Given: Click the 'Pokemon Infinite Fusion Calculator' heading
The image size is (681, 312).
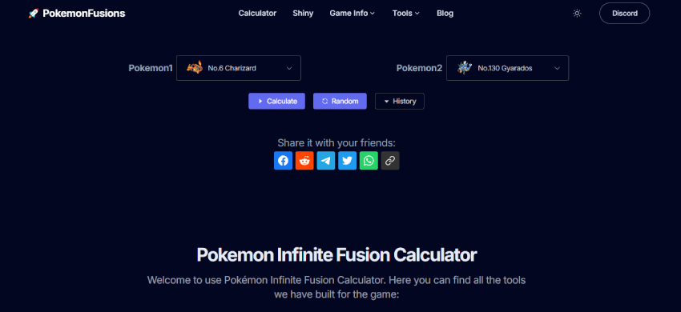Looking at the screenshot, I should click(336, 255).
